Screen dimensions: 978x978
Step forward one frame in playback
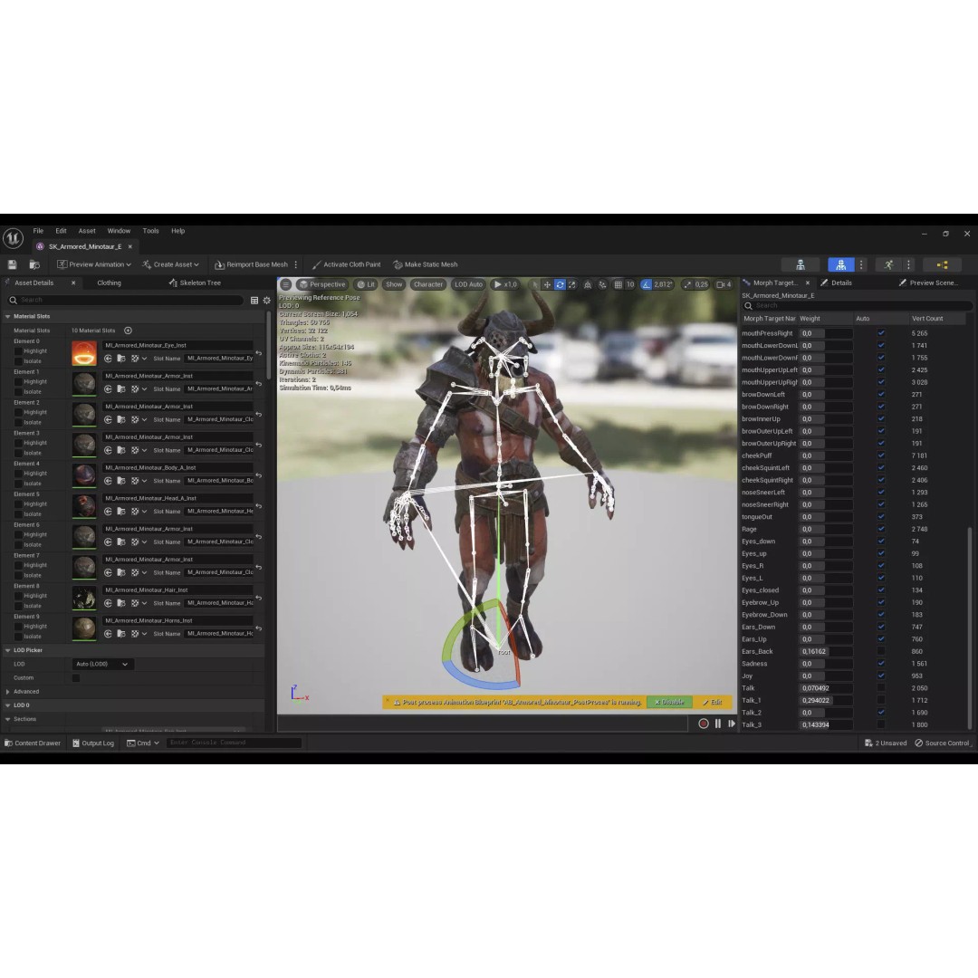tap(732, 724)
